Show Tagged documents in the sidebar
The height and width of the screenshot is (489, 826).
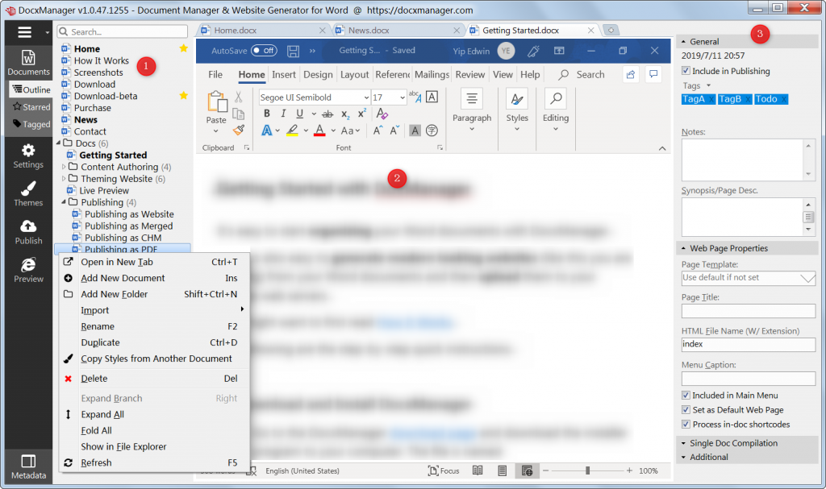[x=31, y=124]
